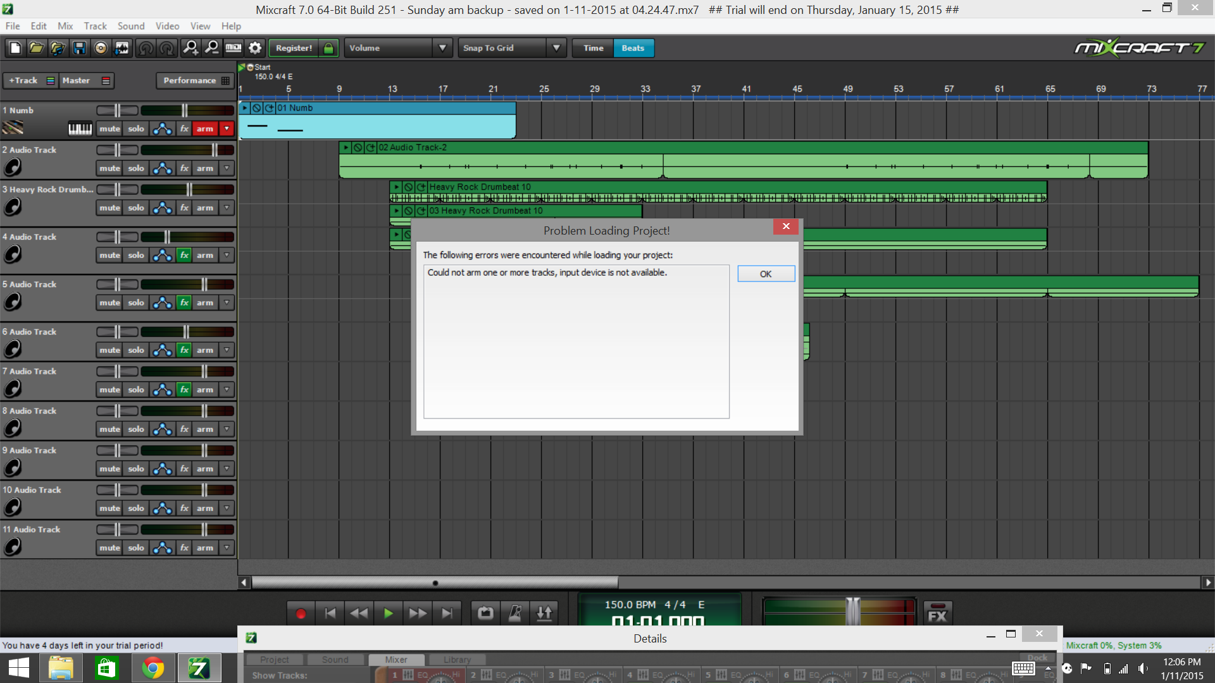The width and height of the screenshot is (1215, 683).
Task: Open the Burn CD tool
Action: coord(101,48)
